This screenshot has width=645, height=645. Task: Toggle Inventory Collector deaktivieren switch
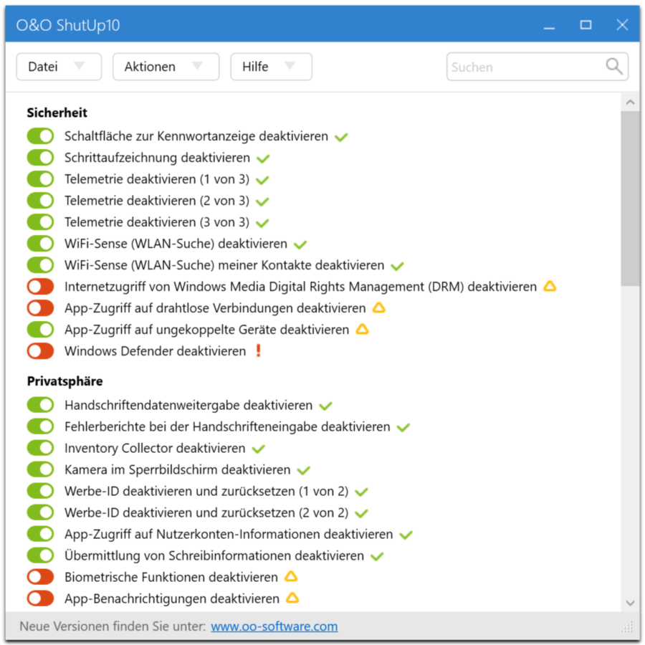pyautogui.click(x=40, y=448)
